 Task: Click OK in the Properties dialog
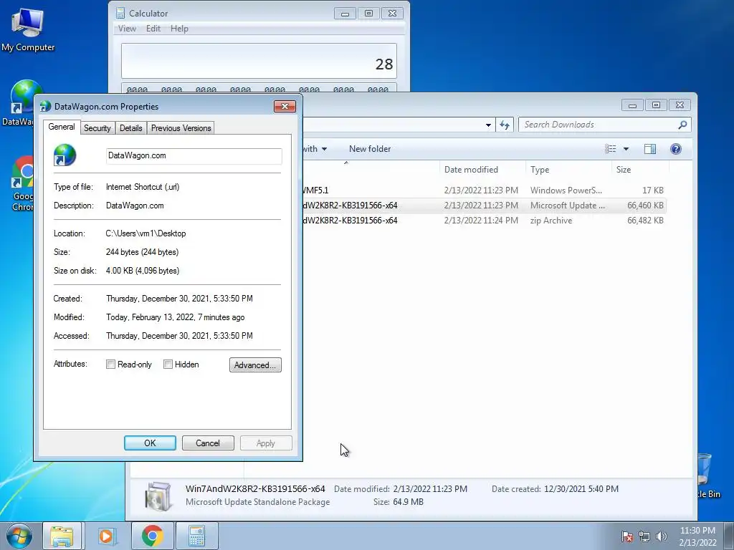point(150,443)
